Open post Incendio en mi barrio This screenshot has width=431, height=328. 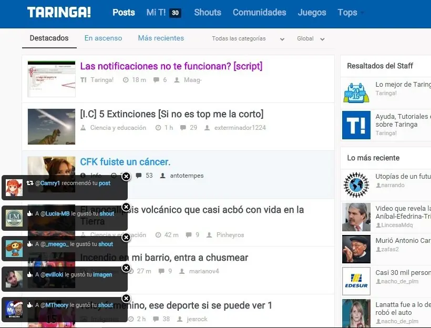(x=164, y=258)
